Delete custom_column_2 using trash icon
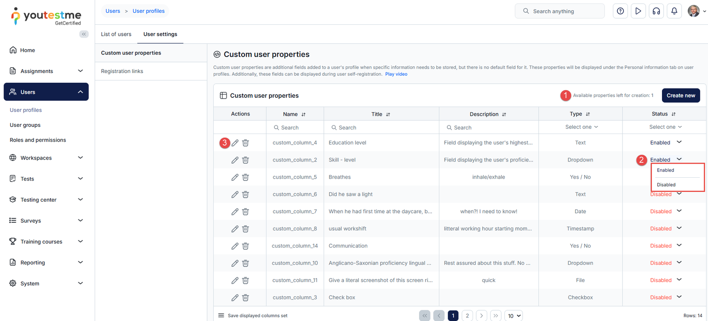Image resolution: width=708 pixels, height=321 pixels. 246,160
